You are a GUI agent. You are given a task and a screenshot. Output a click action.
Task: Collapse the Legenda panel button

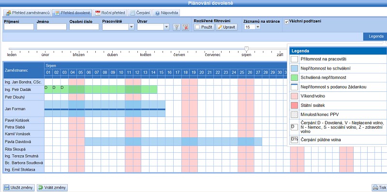pyautogui.click(x=376, y=36)
